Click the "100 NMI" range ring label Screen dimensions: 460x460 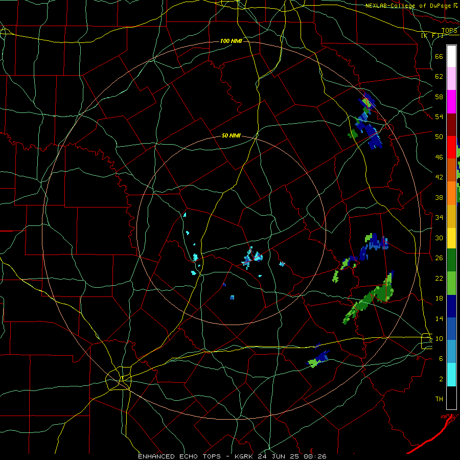point(231,41)
